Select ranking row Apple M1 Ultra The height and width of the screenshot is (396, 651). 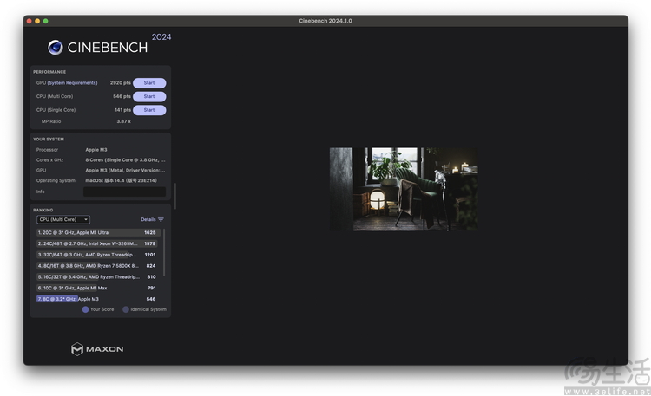(x=98, y=232)
